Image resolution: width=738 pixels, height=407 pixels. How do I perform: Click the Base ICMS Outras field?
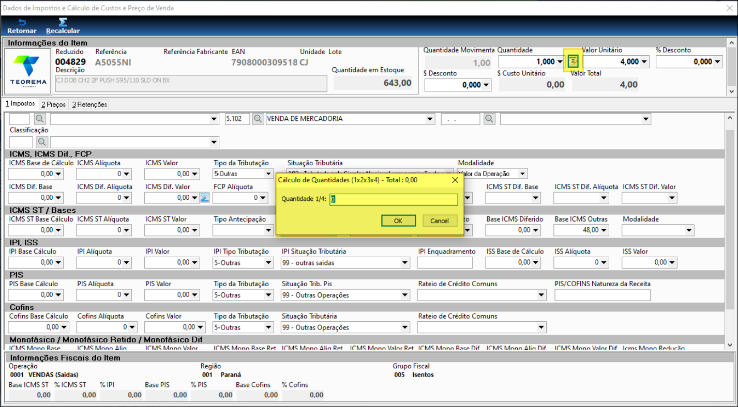[x=581, y=230]
